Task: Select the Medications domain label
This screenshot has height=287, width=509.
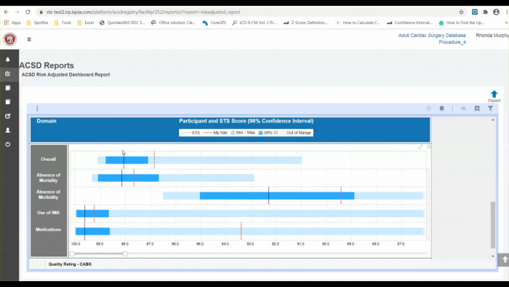Action: click(x=49, y=229)
